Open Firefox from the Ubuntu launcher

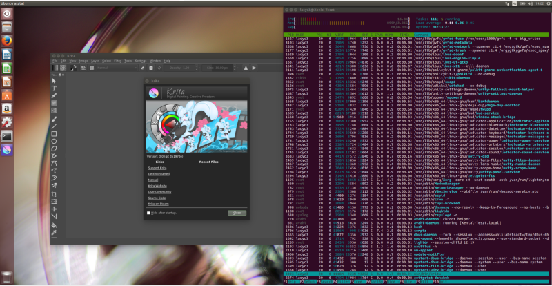click(x=7, y=41)
